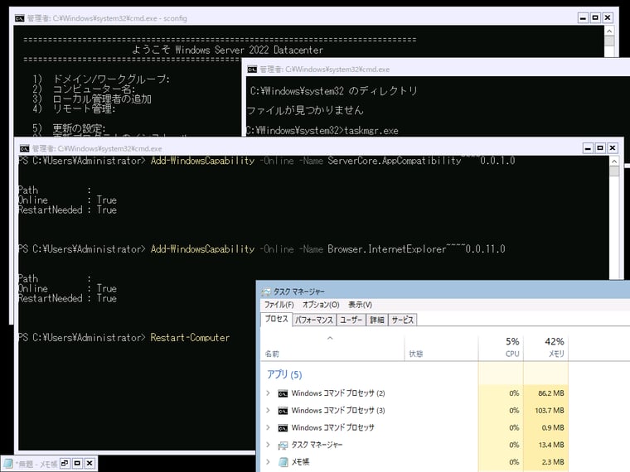Click sconfig option 2) コンピューター名

click(84, 89)
